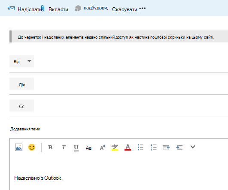The width and height of the screenshot is (228, 190).
Task: Toggle bulleted list
Action: pos(140,147)
